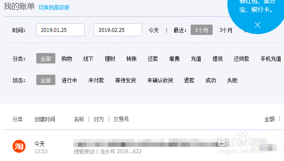Filter status by 未付款

96,80
